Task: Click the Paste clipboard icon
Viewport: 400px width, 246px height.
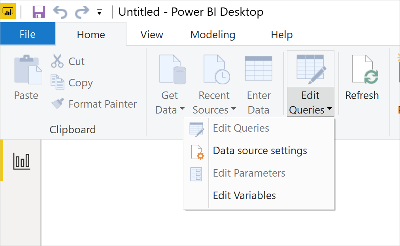Action: (x=28, y=69)
